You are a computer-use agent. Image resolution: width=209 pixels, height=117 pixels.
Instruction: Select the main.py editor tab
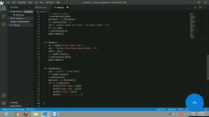tap(60, 7)
